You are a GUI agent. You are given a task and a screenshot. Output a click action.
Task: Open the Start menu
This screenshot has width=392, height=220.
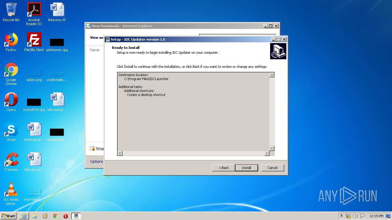click(x=8, y=216)
